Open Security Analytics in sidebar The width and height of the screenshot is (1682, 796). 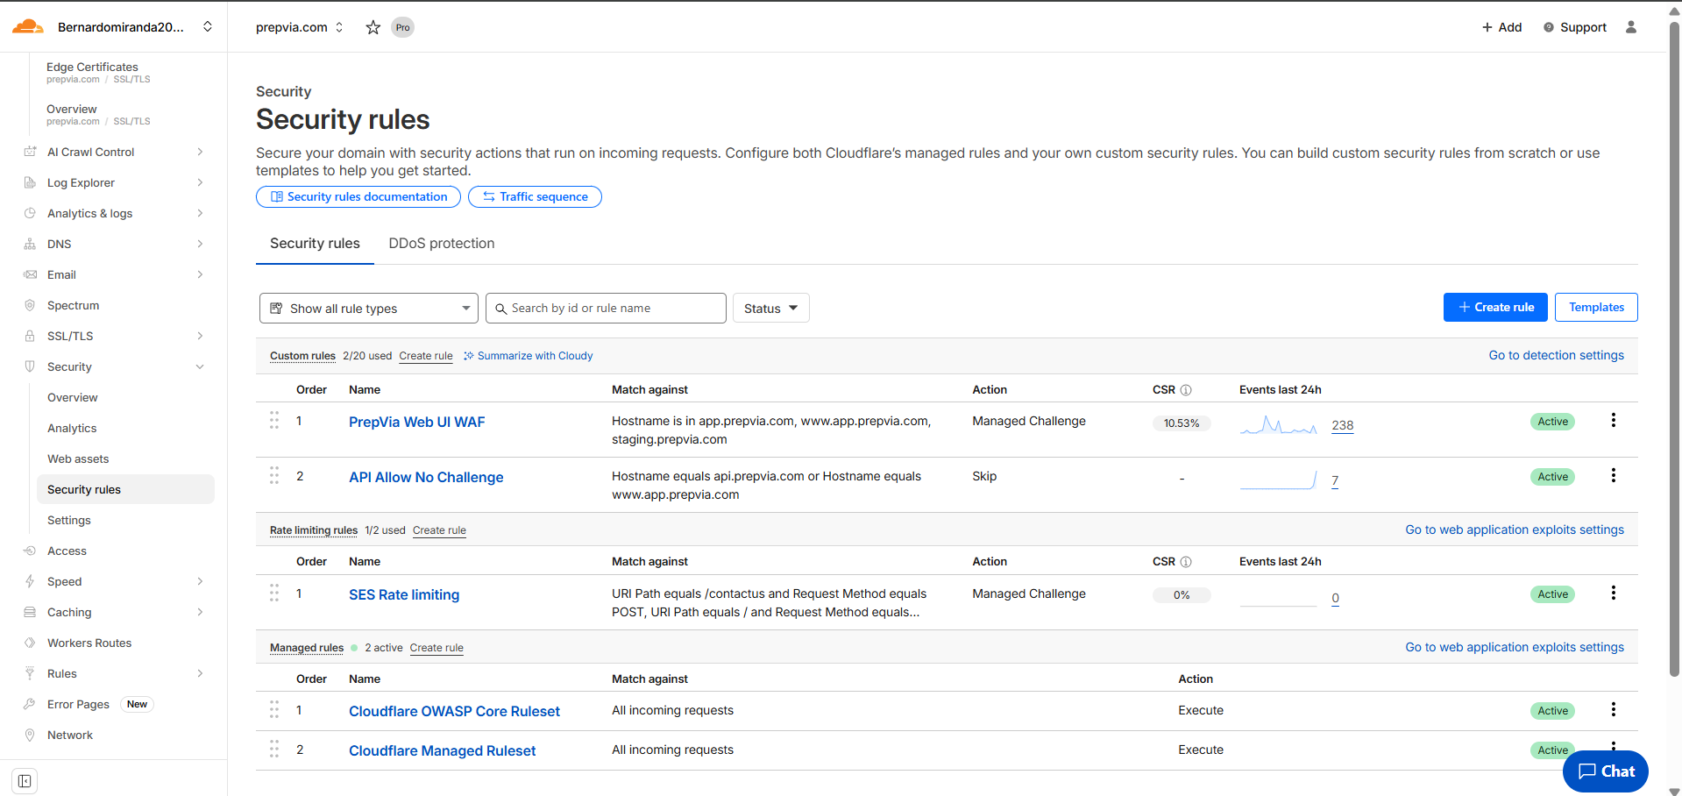click(x=72, y=428)
